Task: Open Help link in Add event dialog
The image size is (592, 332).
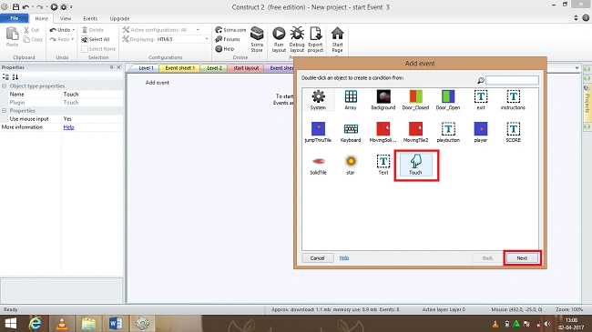Action: pyautogui.click(x=344, y=257)
